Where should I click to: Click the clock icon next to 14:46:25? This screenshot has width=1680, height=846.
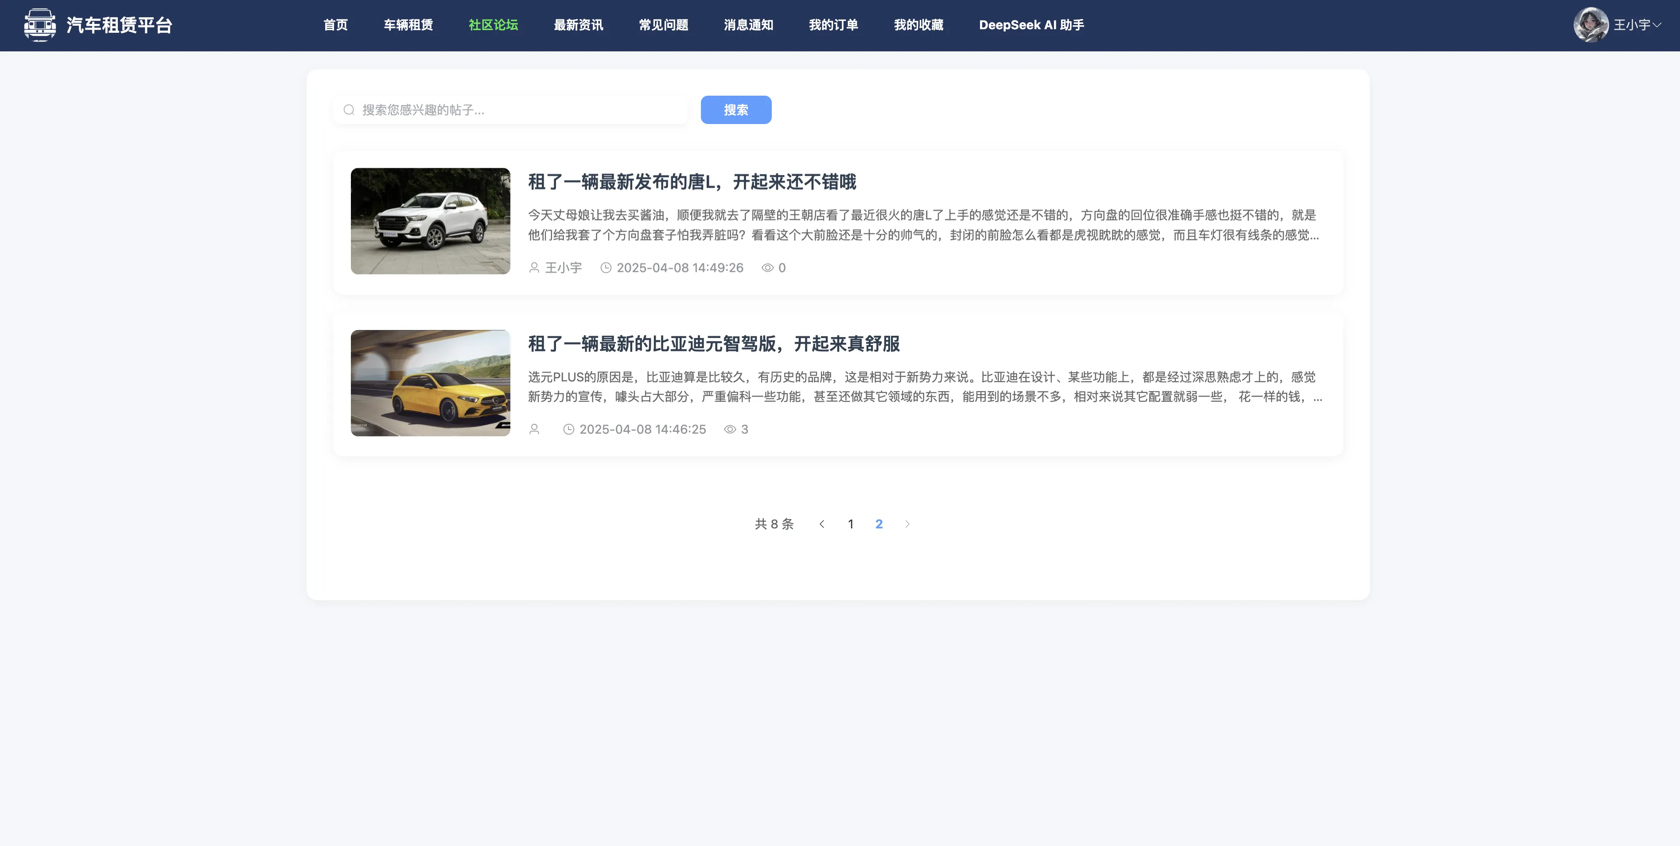tap(569, 430)
